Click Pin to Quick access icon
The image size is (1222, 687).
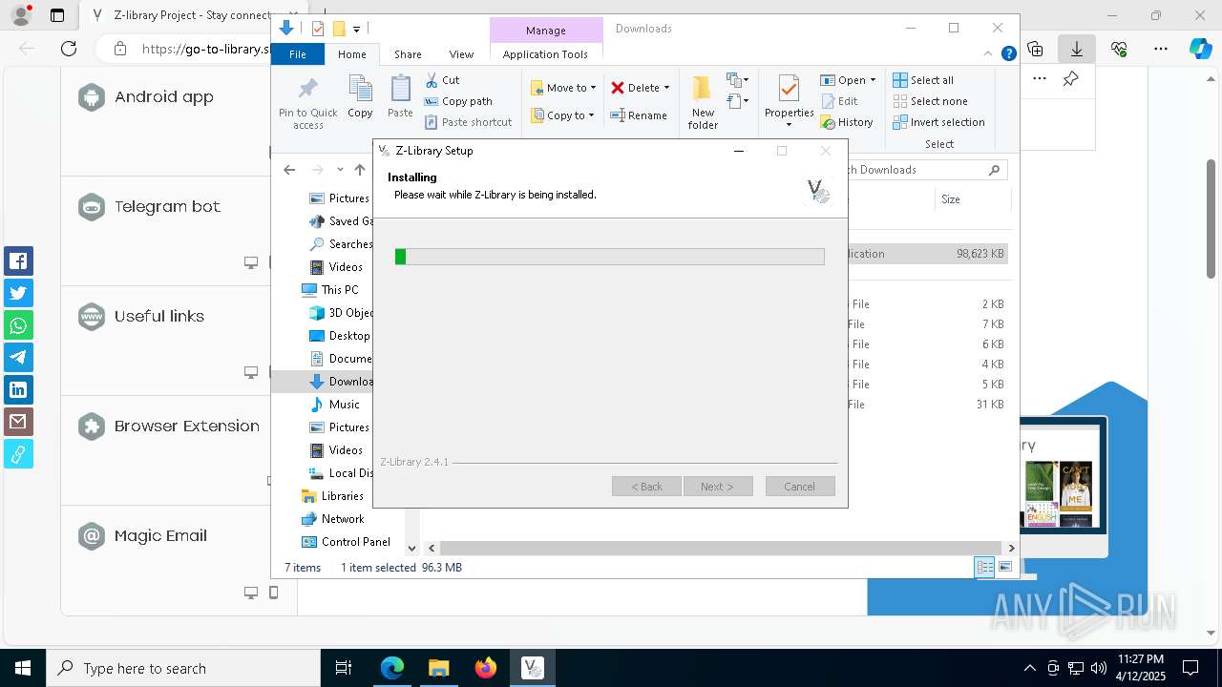[x=307, y=89]
